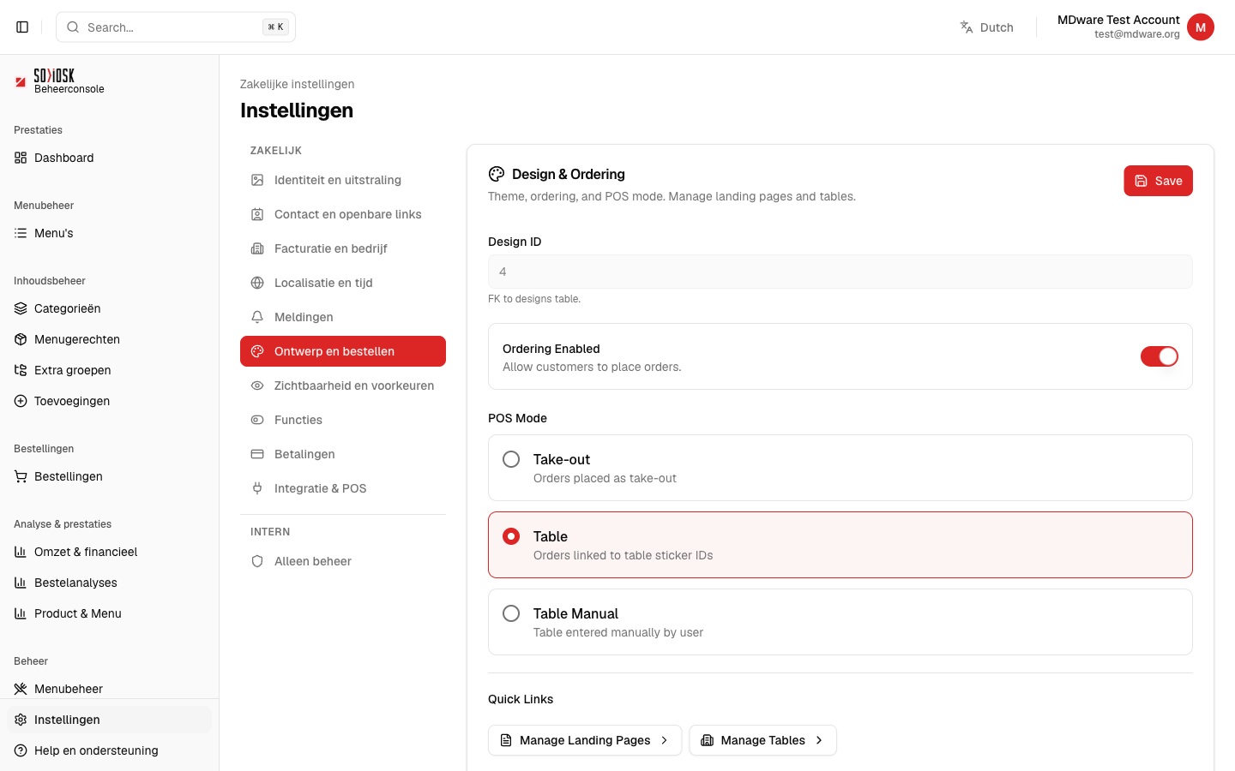Screen dimensions: 1235x771
Task: Click the Alleen beheer shield icon
Action: click(257, 561)
